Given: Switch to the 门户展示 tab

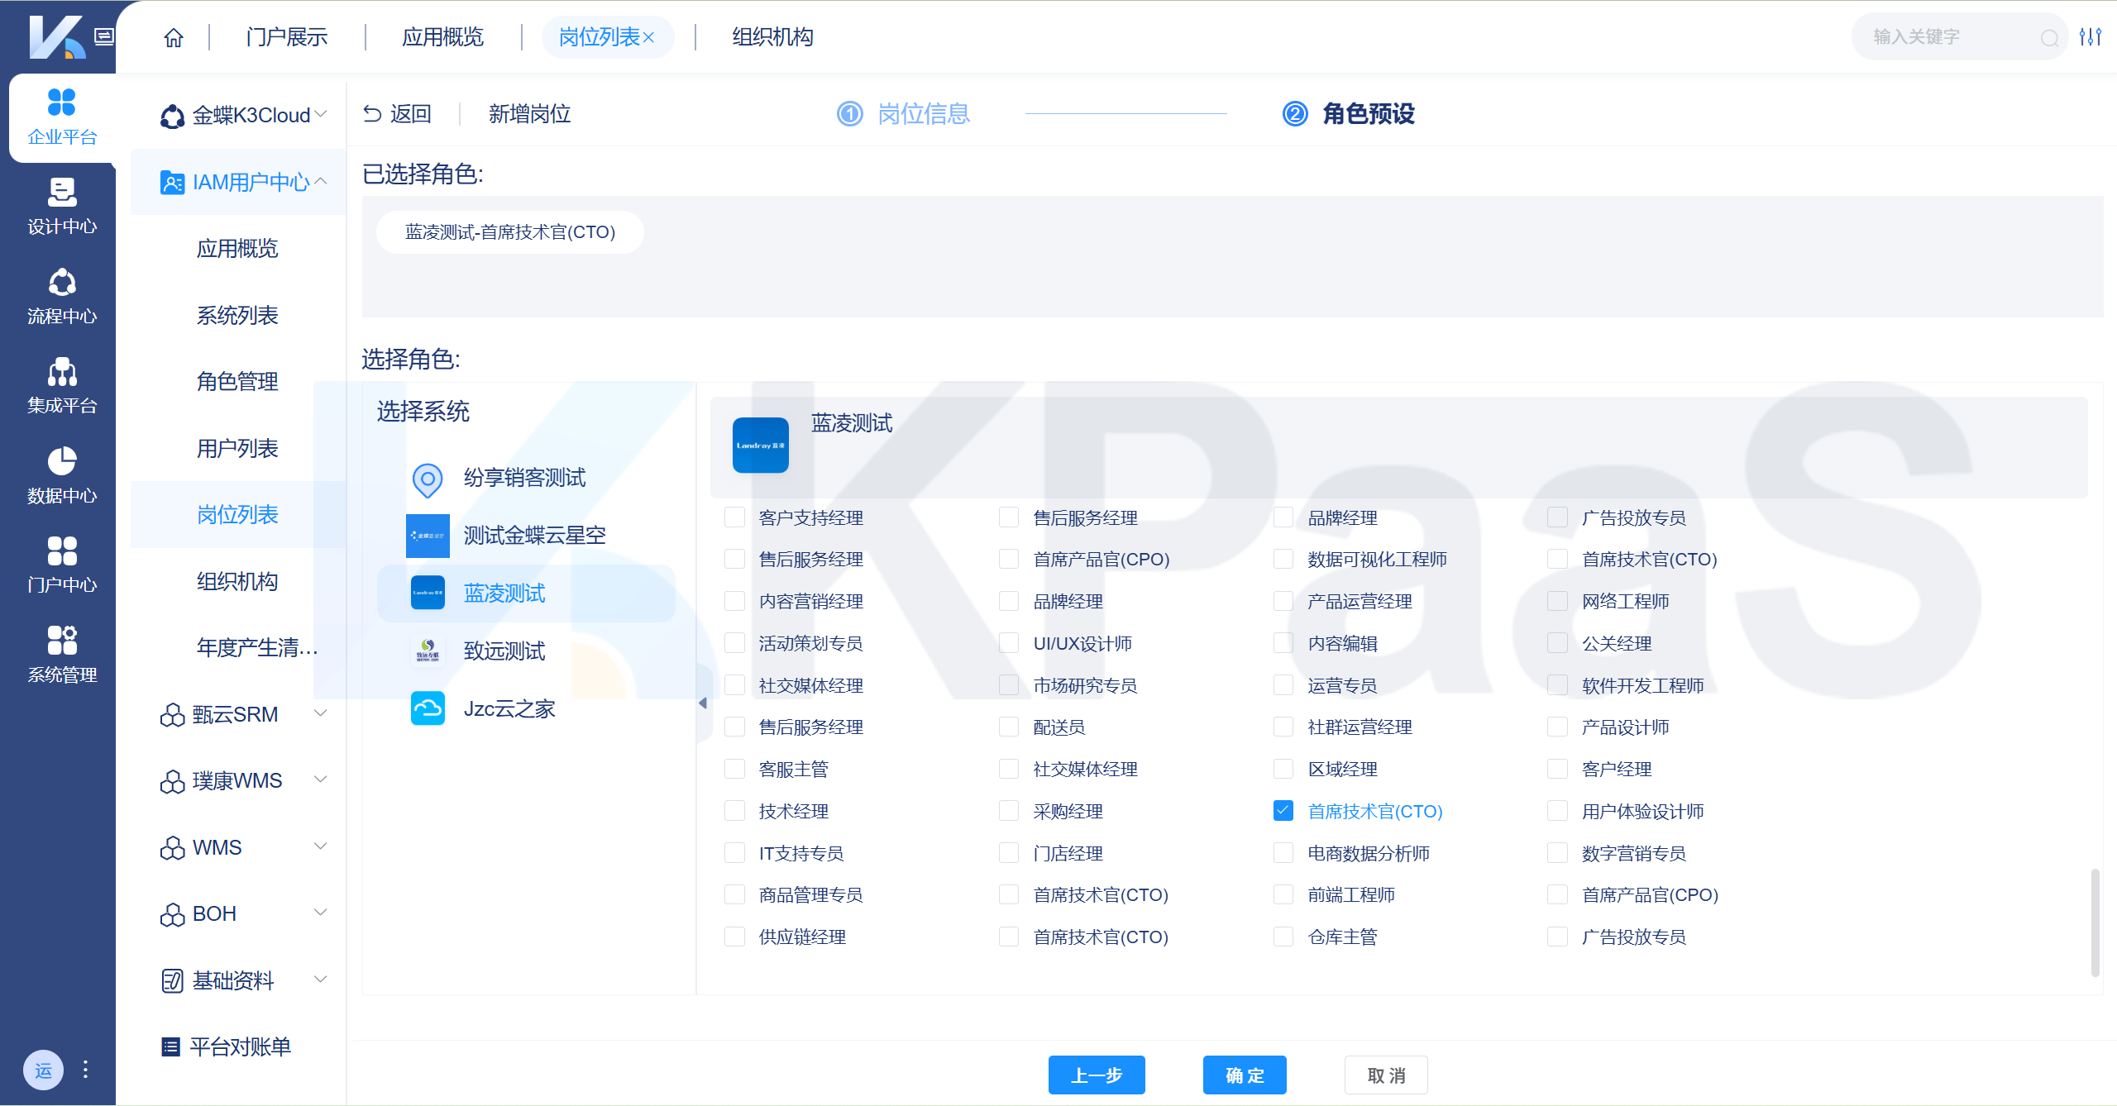Looking at the screenshot, I should pyautogui.click(x=286, y=37).
